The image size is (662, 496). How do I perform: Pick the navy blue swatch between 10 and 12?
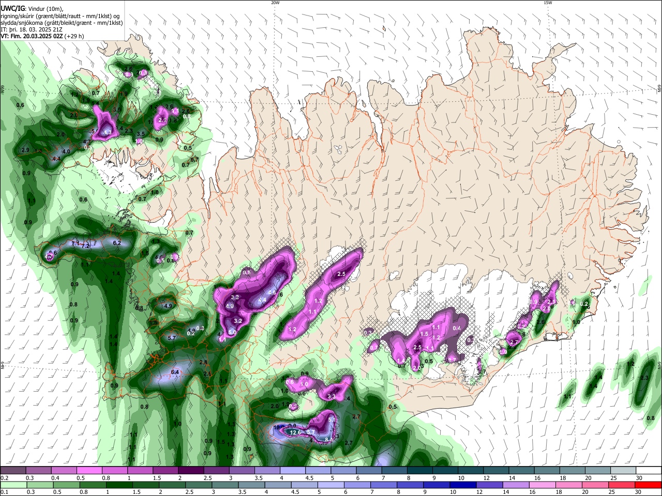click(x=462, y=485)
